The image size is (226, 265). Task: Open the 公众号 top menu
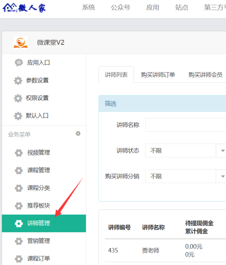[121, 8]
